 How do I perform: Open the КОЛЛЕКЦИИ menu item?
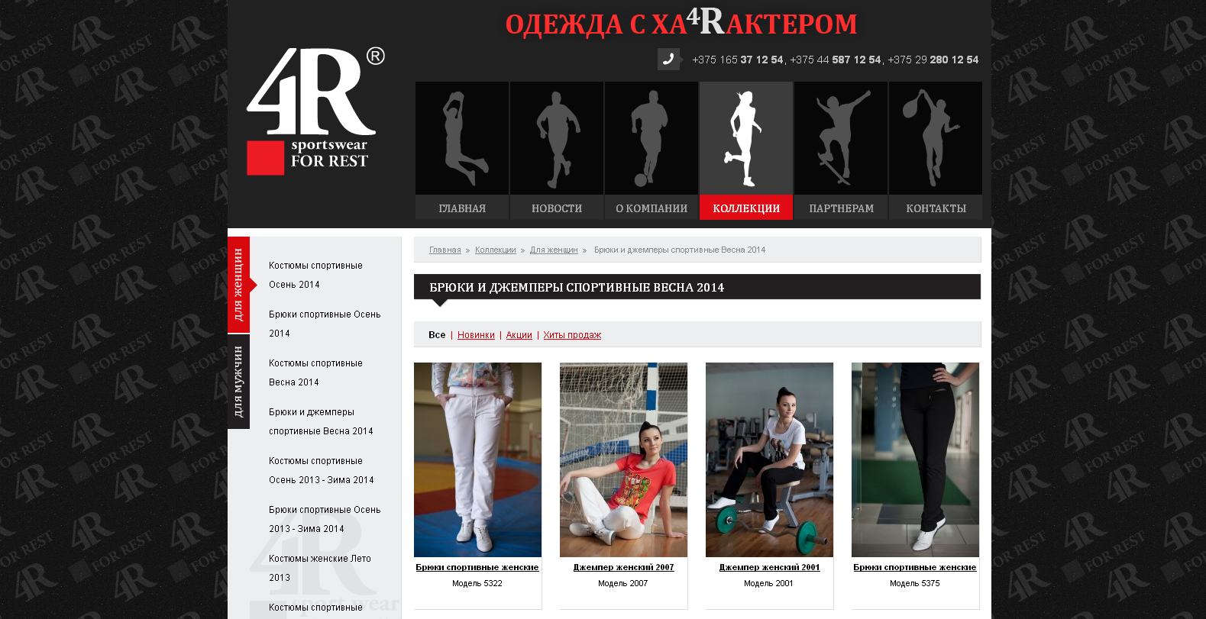pos(746,208)
